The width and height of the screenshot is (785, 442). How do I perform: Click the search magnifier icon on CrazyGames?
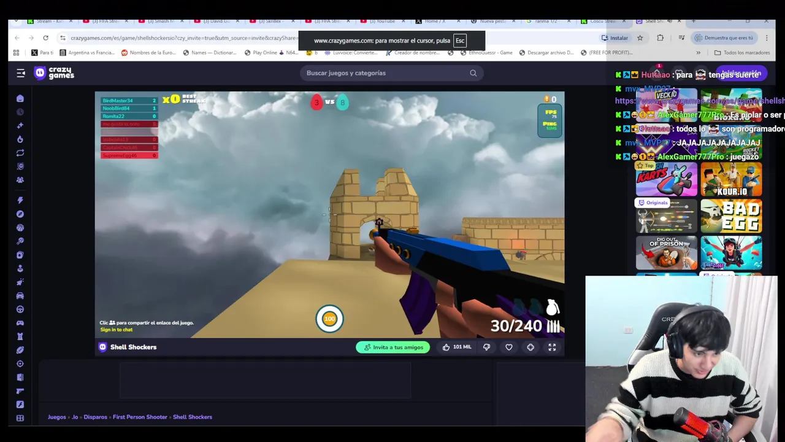tap(473, 73)
